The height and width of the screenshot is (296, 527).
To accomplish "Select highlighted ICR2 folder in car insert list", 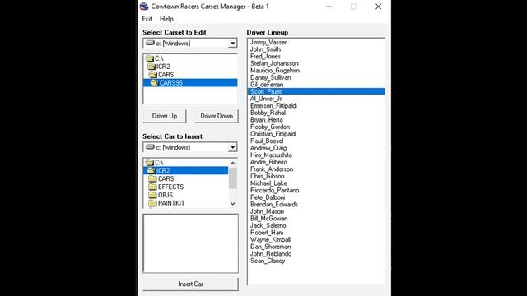I will [x=186, y=170].
